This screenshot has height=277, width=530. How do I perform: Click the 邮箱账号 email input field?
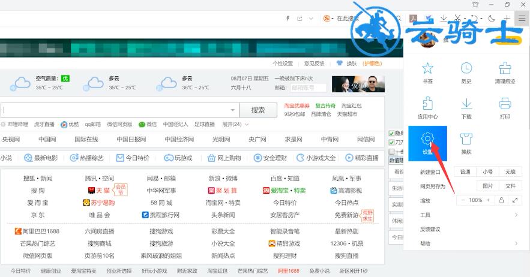click(x=309, y=88)
